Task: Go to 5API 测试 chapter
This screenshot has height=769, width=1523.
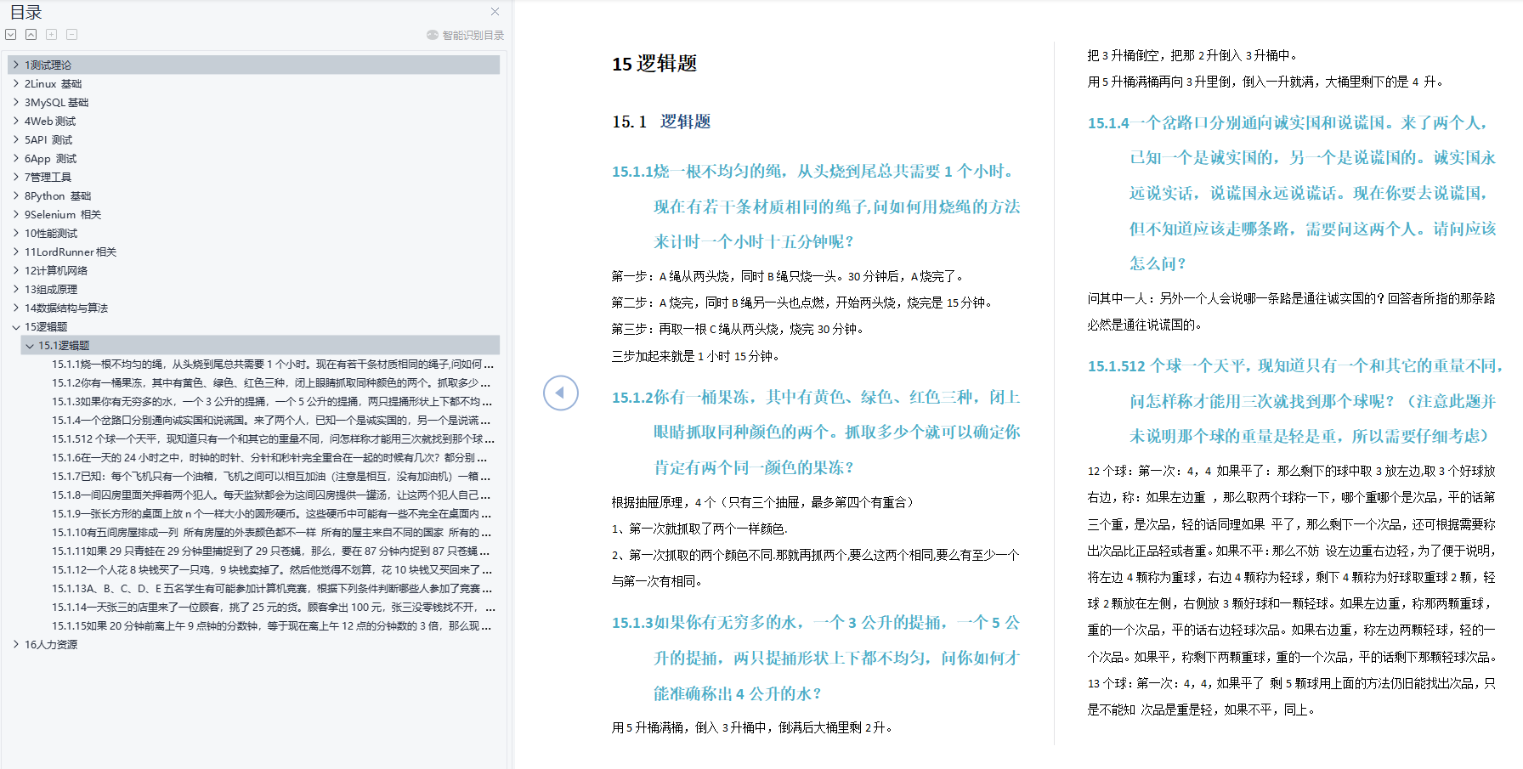Action: [48, 139]
